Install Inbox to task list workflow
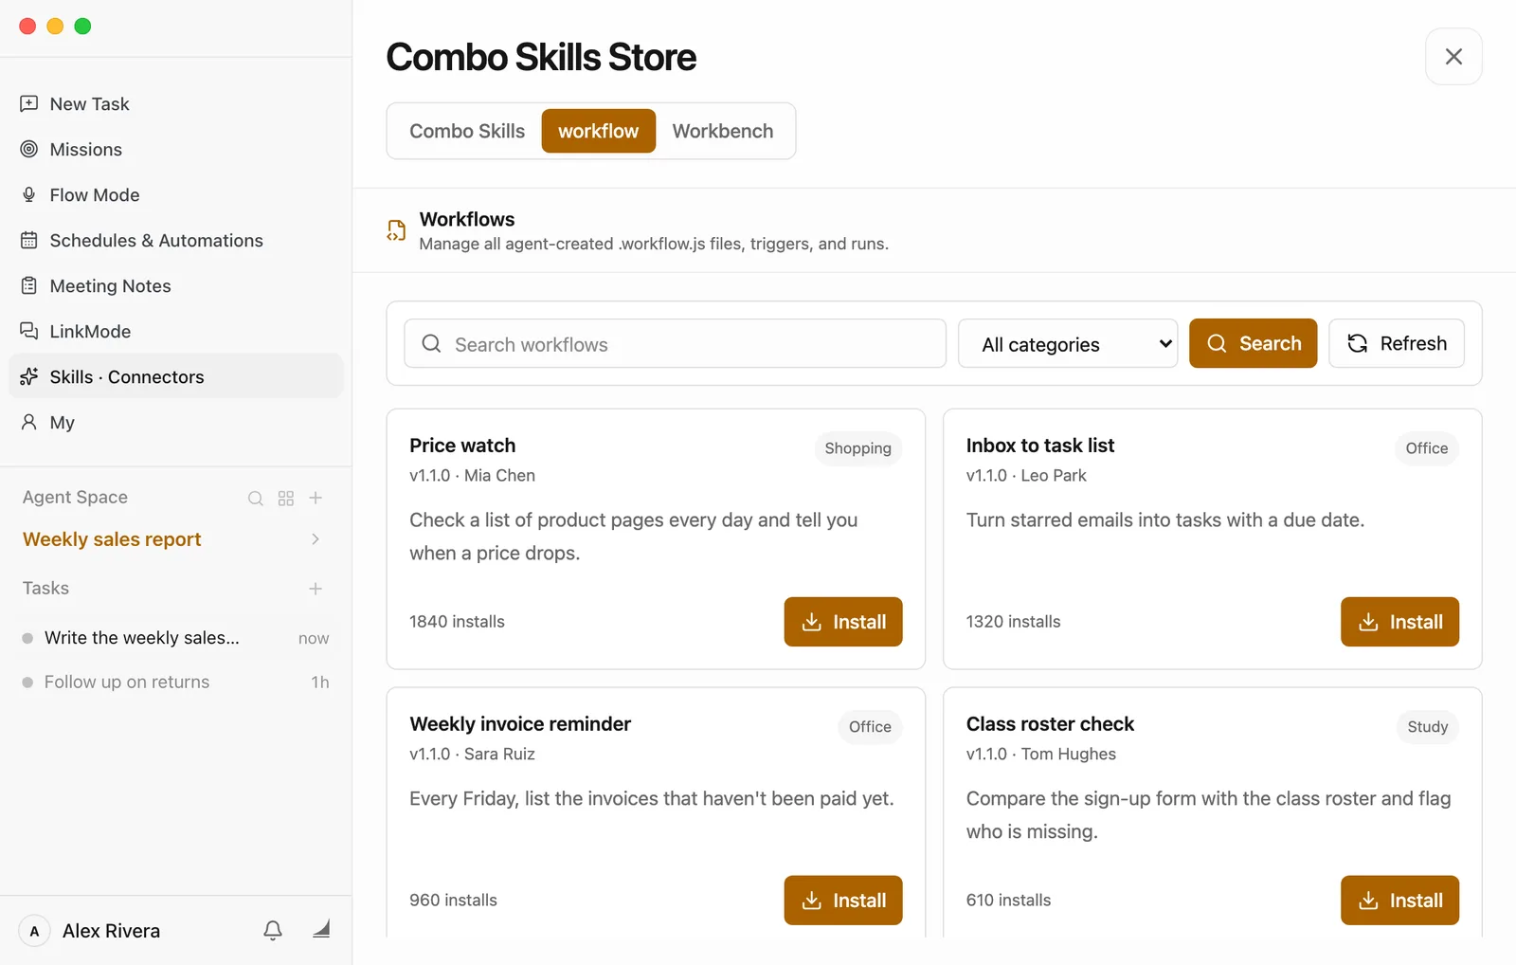Screen dimensions: 1516x965 (x=1399, y=622)
